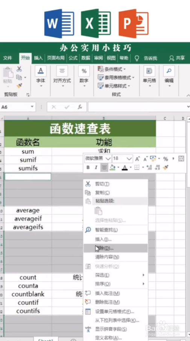The image size is (190, 341).
Task: Open the clipboard dialog launcher
Action: pyautogui.click(x=28, y=95)
